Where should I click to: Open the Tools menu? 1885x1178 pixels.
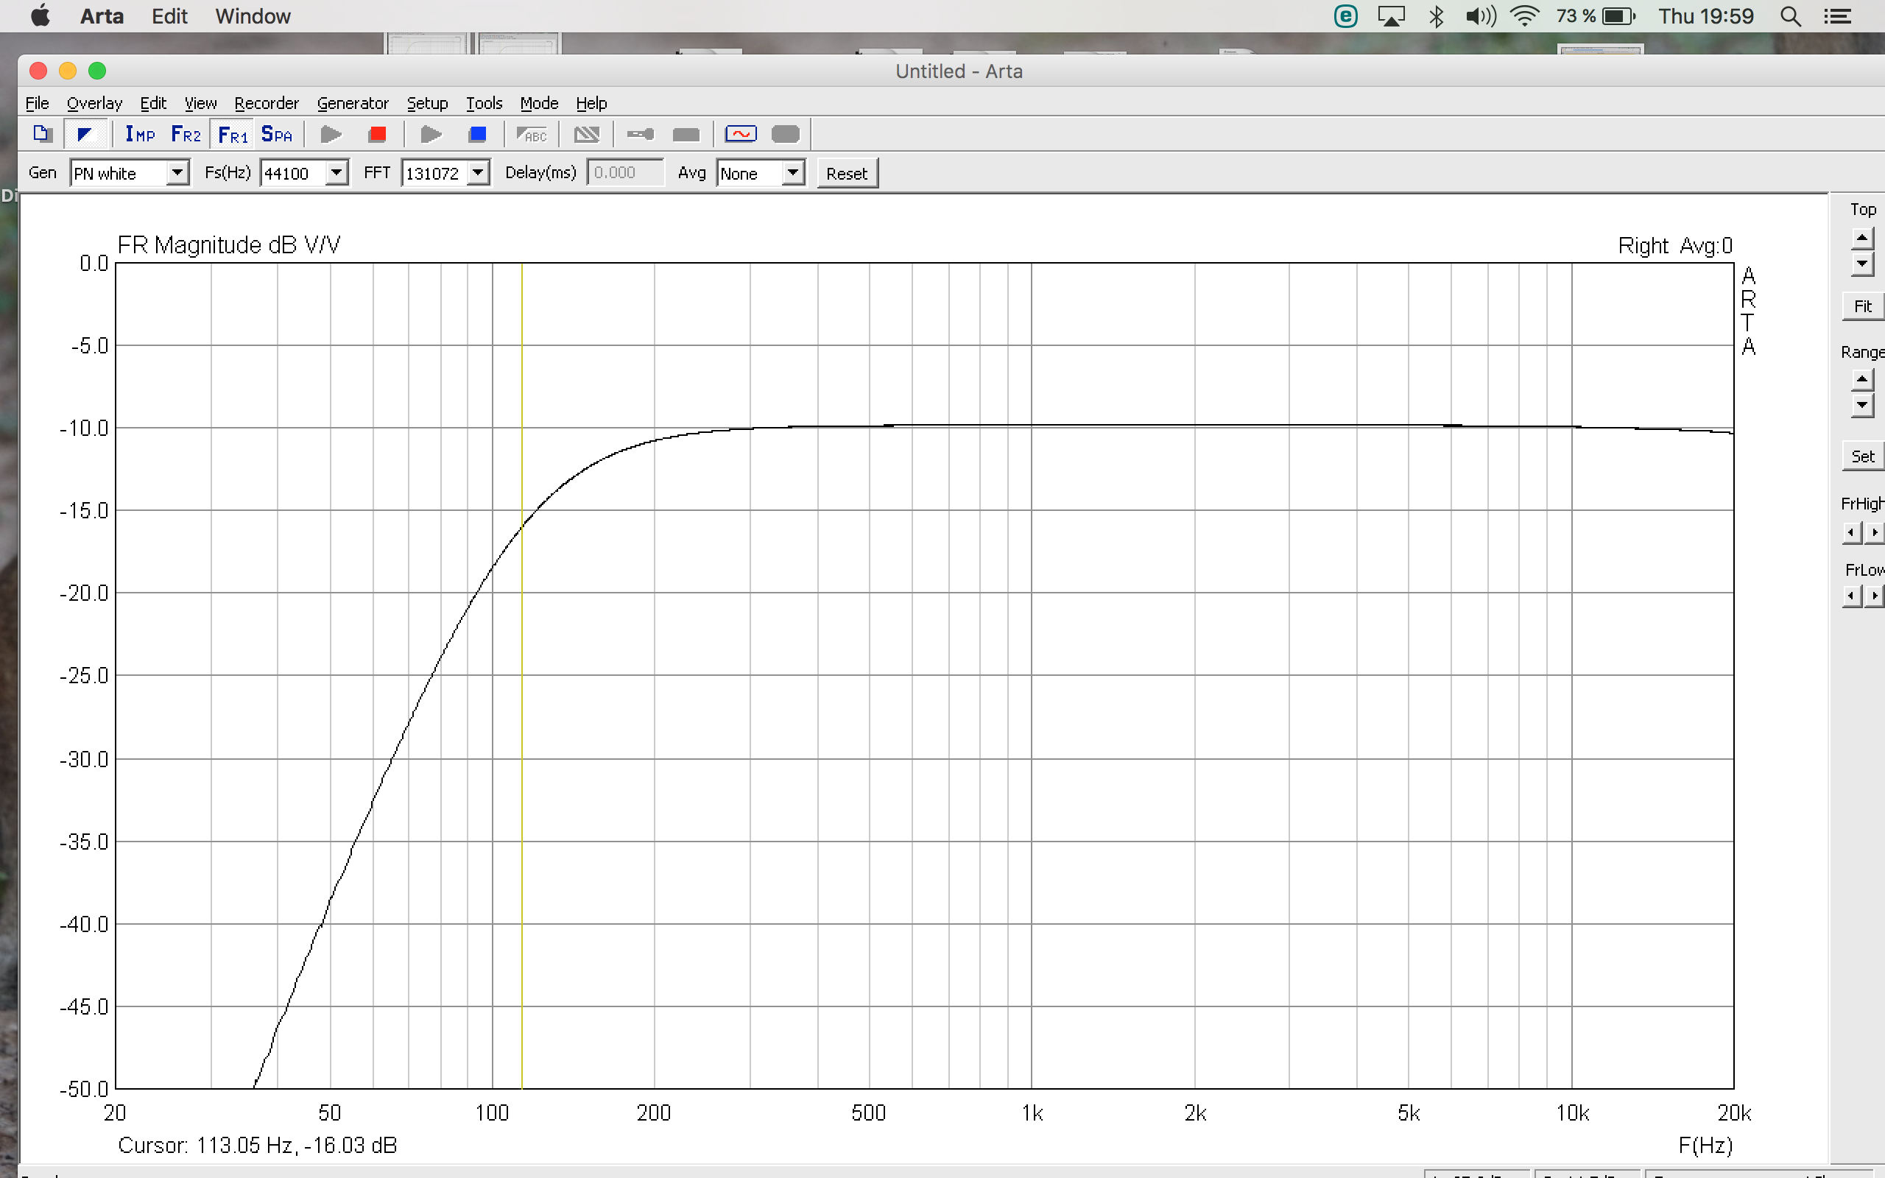(x=484, y=103)
